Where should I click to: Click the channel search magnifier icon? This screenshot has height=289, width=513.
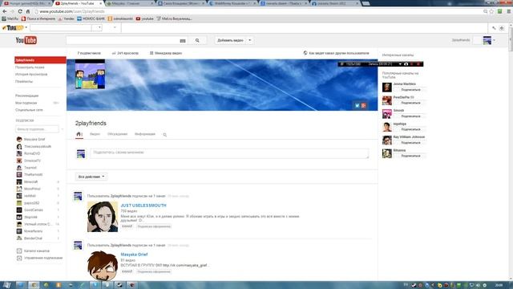164,135
